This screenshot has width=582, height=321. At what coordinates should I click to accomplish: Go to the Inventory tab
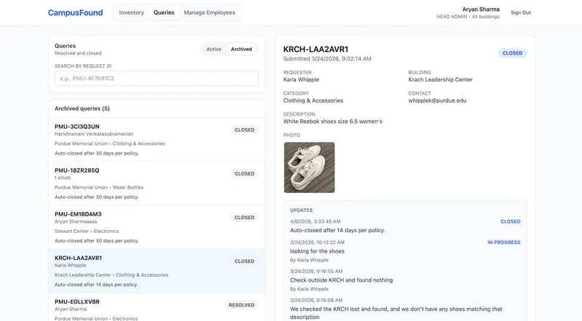click(132, 12)
